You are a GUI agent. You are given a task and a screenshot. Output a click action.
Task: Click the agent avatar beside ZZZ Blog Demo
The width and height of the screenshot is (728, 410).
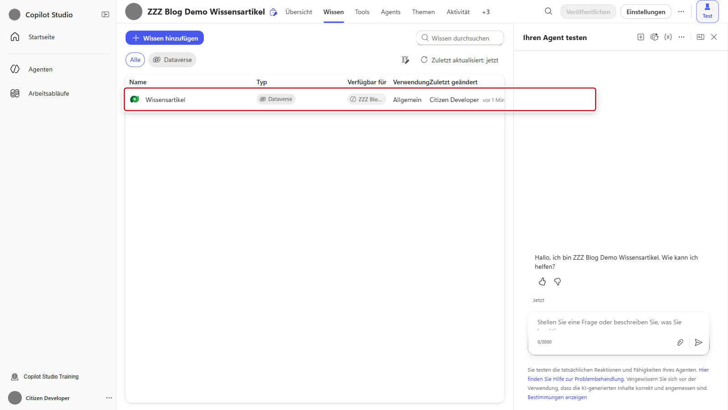[134, 12]
